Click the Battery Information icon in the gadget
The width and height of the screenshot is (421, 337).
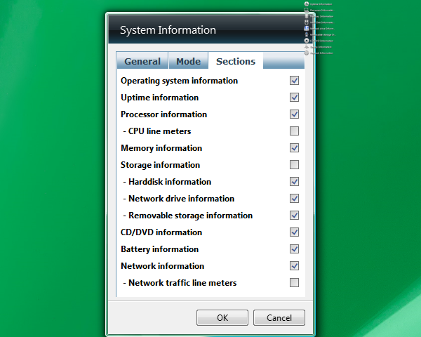307,47
